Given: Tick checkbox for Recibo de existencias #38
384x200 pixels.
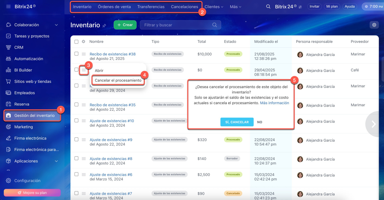Looking at the screenshot, I should click(76, 54).
